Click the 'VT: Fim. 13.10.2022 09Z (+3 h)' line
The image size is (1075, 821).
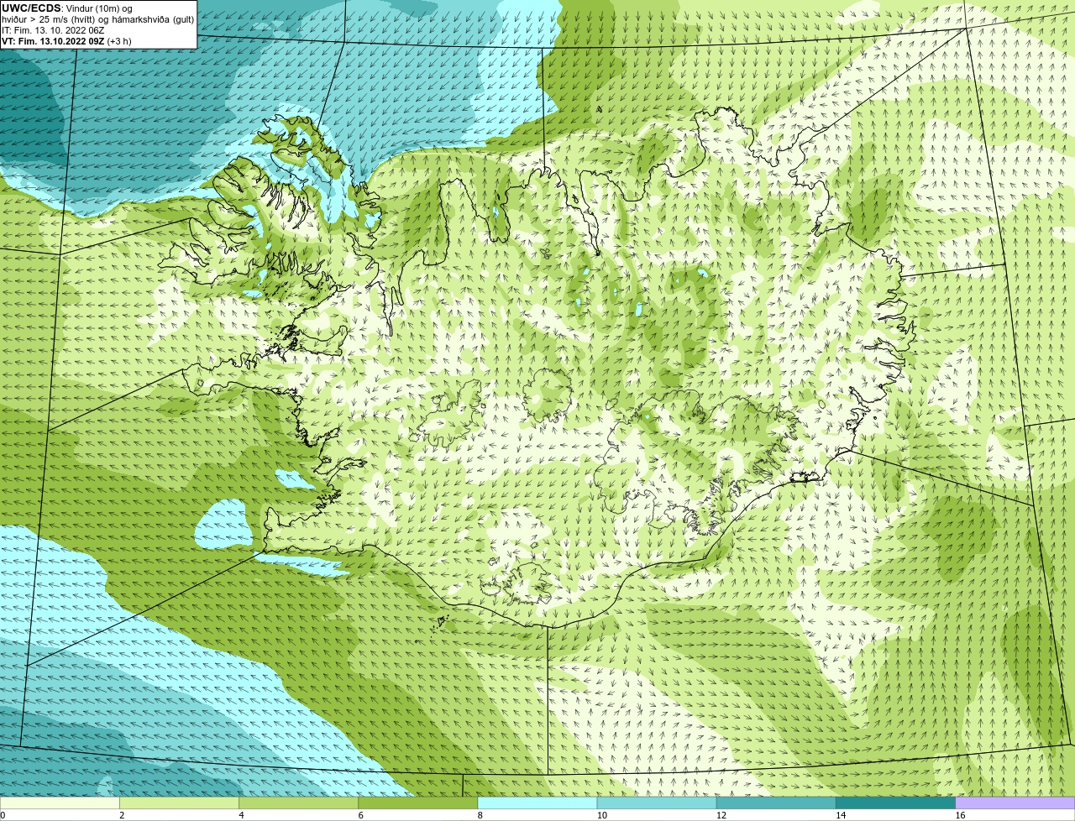[67, 41]
